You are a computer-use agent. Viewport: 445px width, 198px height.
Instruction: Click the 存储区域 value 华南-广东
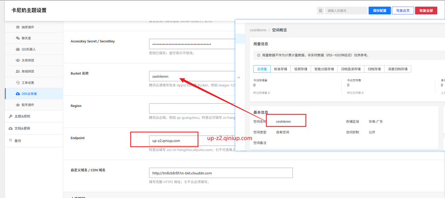pos(376,122)
